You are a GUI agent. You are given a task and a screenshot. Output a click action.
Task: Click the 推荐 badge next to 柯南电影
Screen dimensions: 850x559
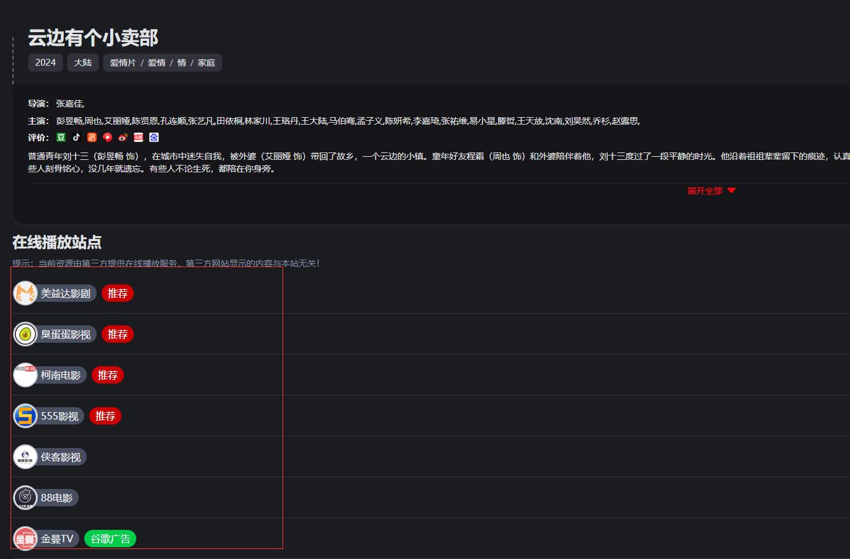(108, 375)
